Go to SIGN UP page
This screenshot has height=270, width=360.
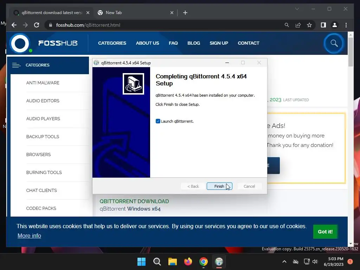[x=219, y=43]
